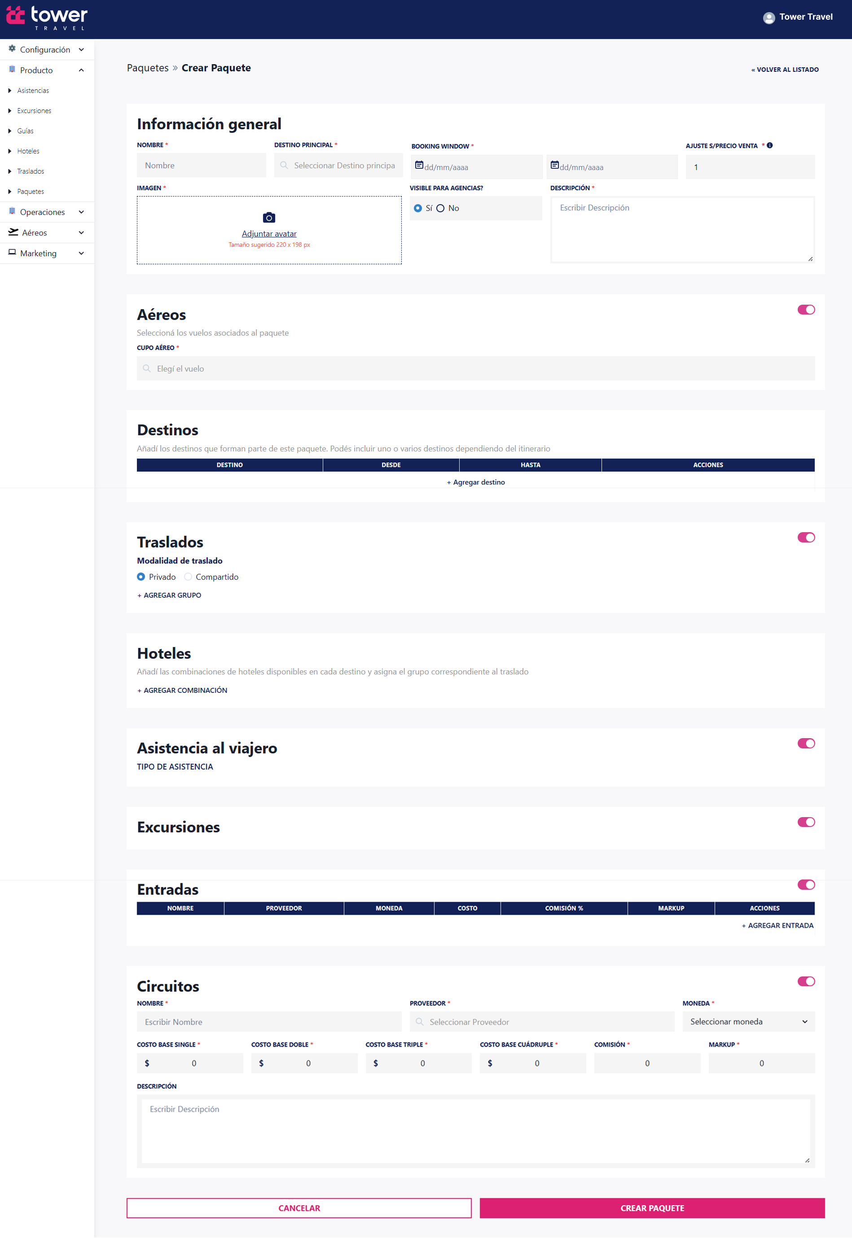Choose Privado transfer mode
852x1238 pixels.
[141, 577]
